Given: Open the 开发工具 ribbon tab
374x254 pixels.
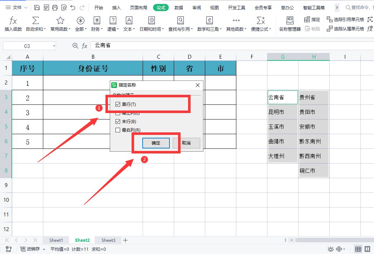Looking at the screenshot, I should click(x=237, y=8).
